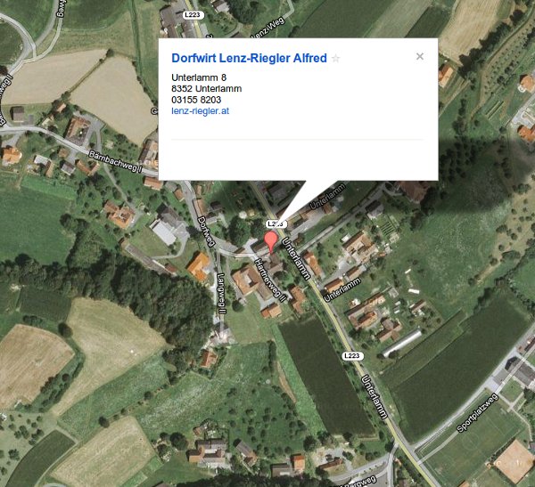The image size is (535, 487).
Task: Click the phone number 03155 8203
Action: [x=196, y=100]
